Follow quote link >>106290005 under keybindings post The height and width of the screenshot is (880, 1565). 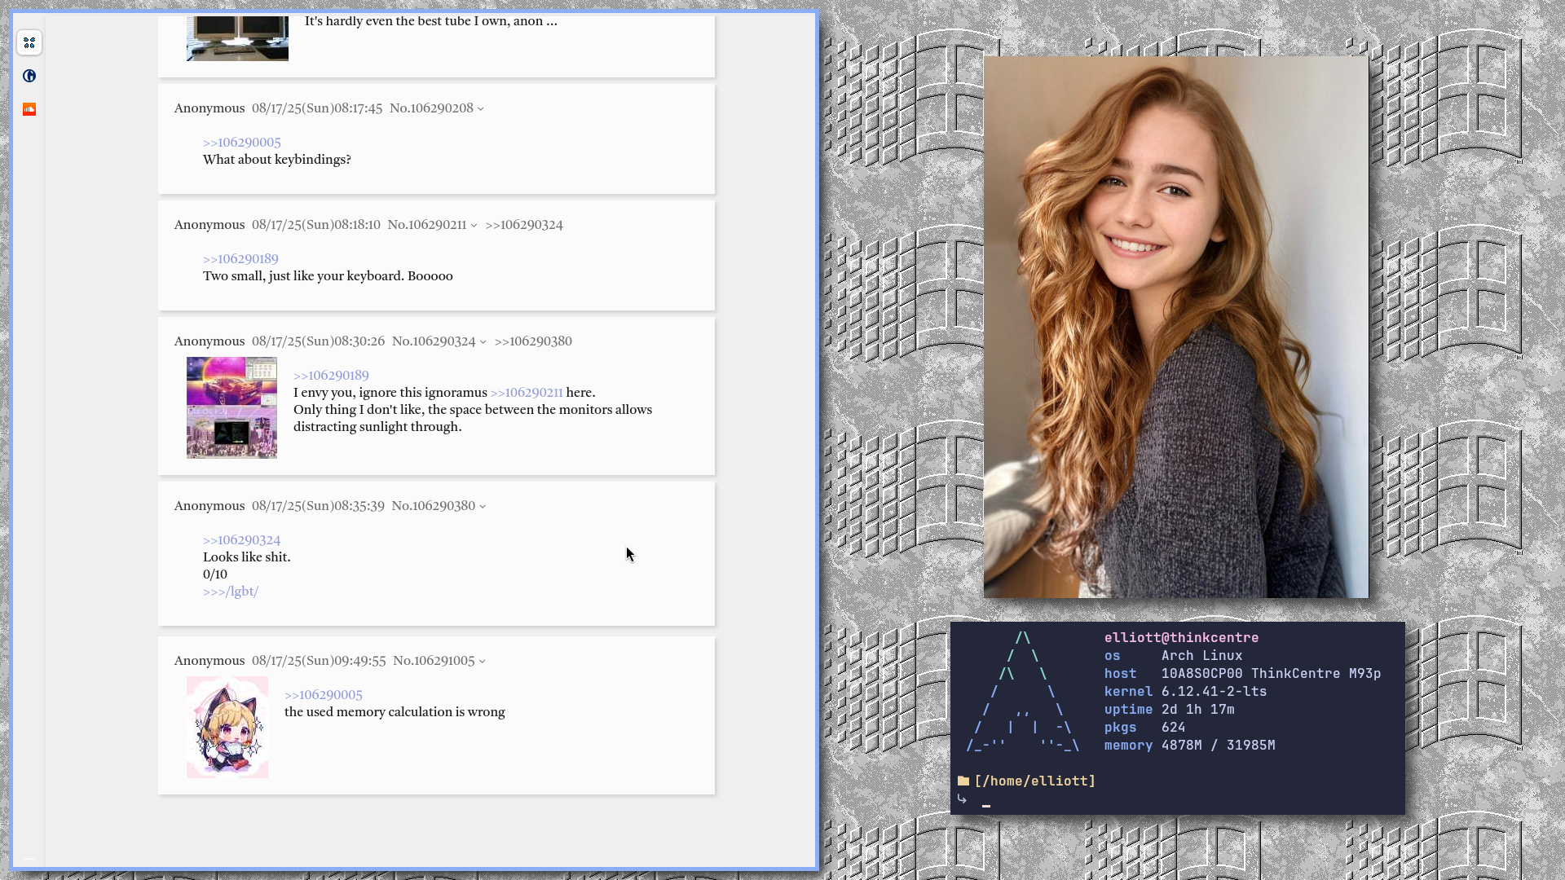click(241, 143)
